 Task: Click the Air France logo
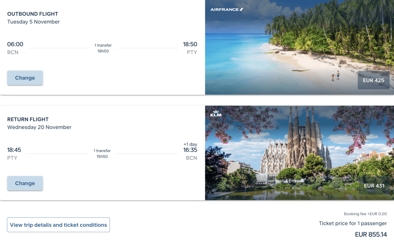click(227, 10)
